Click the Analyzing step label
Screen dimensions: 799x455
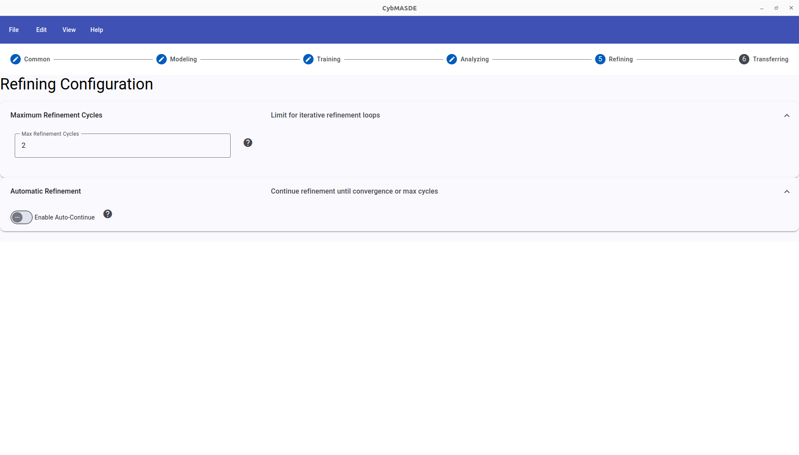(x=475, y=59)
